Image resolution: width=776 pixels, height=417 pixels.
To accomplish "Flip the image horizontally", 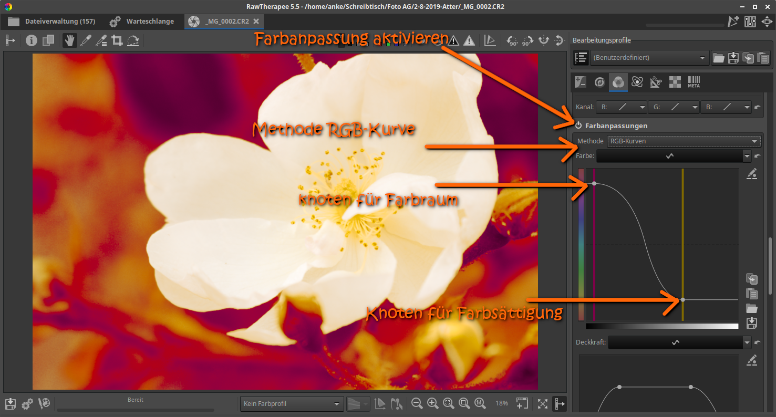I will [544, 40].
